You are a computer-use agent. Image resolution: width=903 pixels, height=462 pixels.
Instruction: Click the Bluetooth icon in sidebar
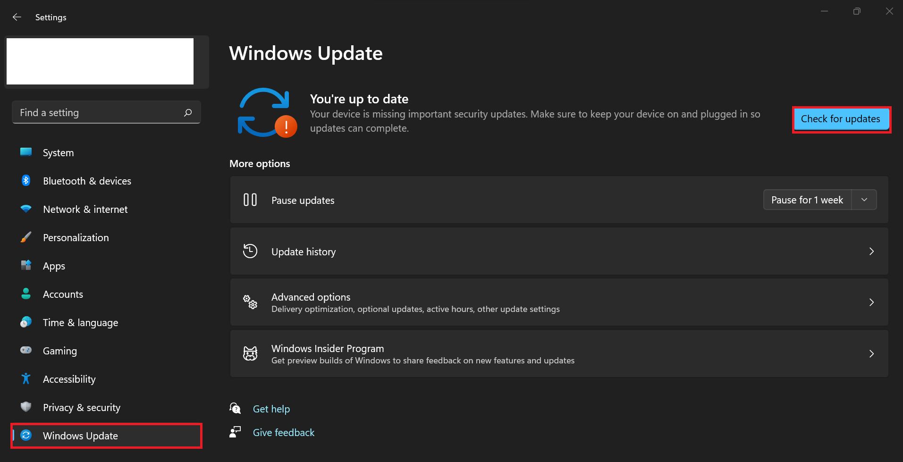coord(26,180)
